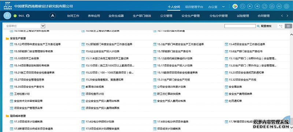Click form icon next to 教育培训申报表
Image resolution: width=293 pixels, height=132 pixels.
[x=83, y=87]
